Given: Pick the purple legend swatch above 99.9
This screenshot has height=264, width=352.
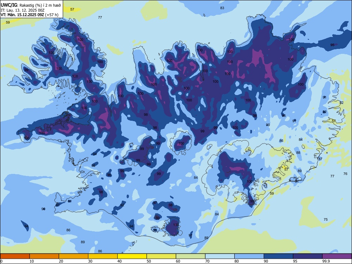Looking at the screenshot, I should [337, 256].
